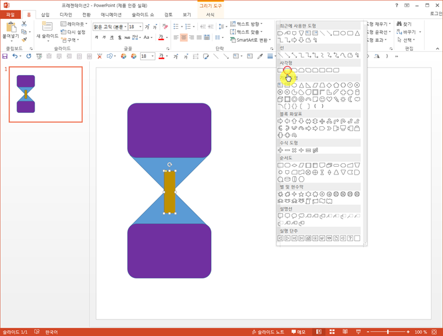Select the division sign math shape

coord(301,150)
